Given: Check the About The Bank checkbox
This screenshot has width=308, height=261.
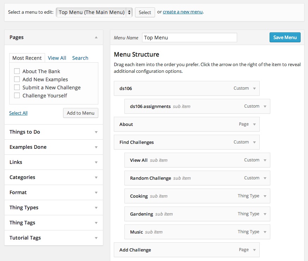Looking at the screenshot, I should pos(17,71).
